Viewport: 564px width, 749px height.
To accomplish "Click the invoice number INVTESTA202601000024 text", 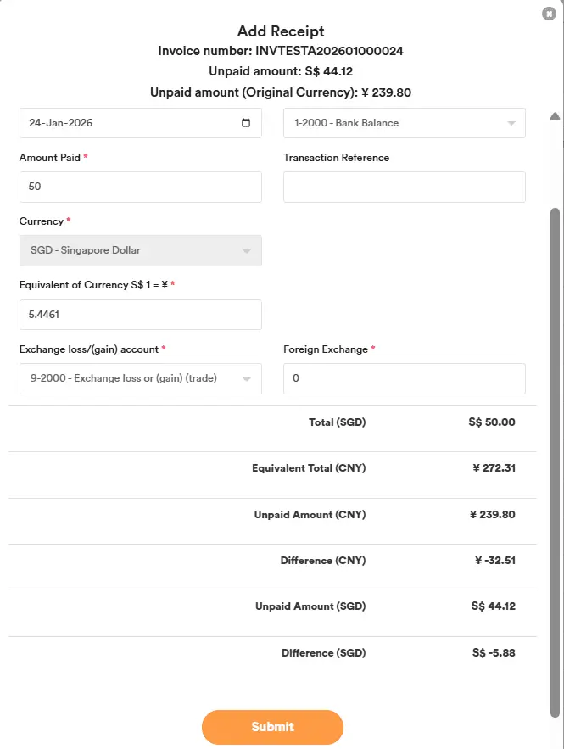I will coord(282,51).
